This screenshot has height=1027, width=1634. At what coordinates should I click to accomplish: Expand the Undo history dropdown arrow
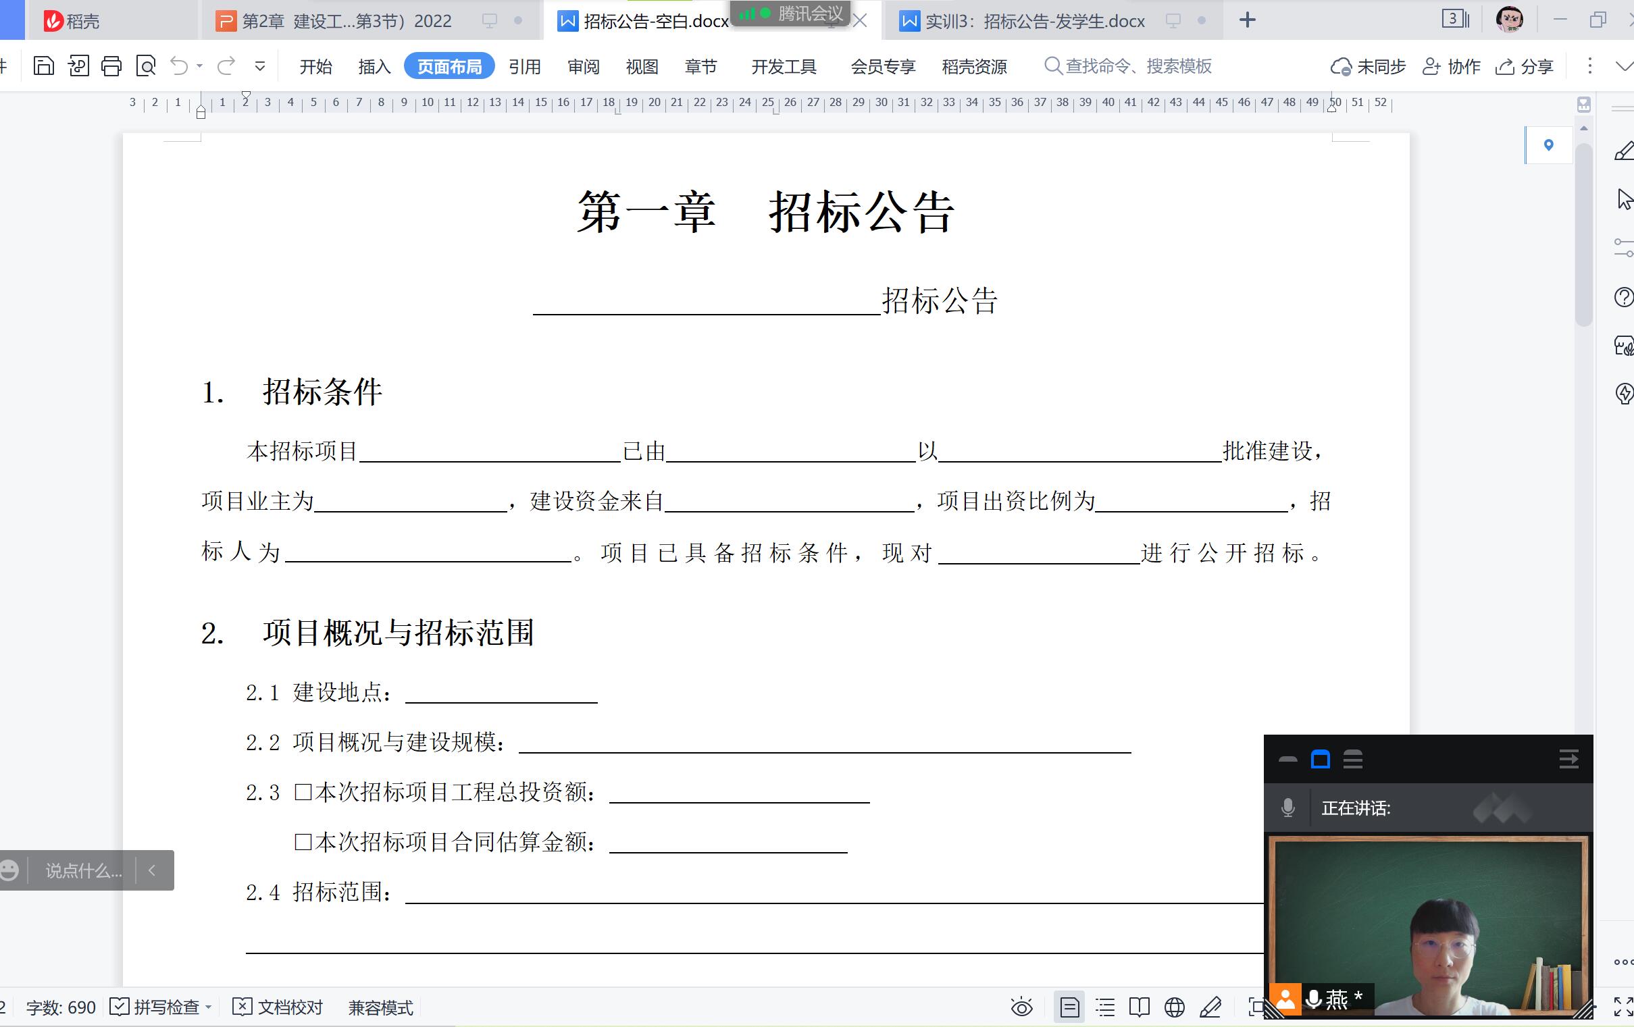pyautogui.click(x=199, y=65)
